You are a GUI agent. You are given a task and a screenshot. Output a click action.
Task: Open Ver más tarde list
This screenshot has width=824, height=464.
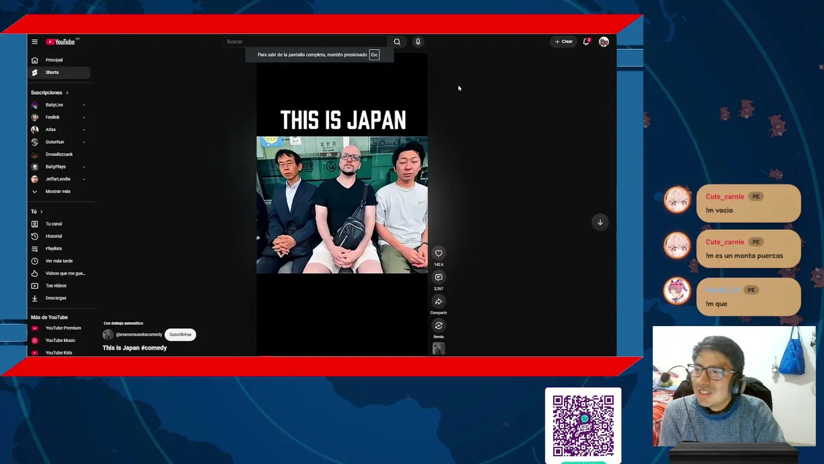tap(59, 261)
